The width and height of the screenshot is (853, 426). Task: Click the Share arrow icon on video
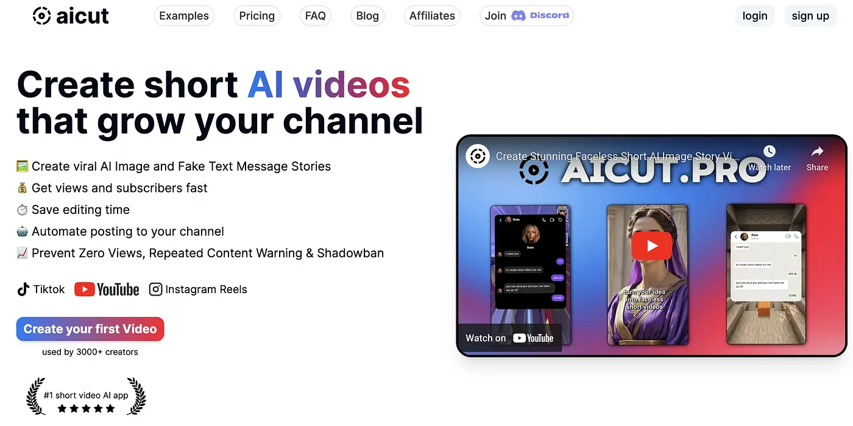pyautogui.click(x=817, y=151)
